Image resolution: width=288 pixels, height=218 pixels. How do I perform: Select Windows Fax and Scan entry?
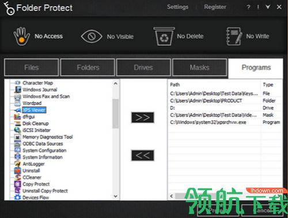click(x=46, y=96)
